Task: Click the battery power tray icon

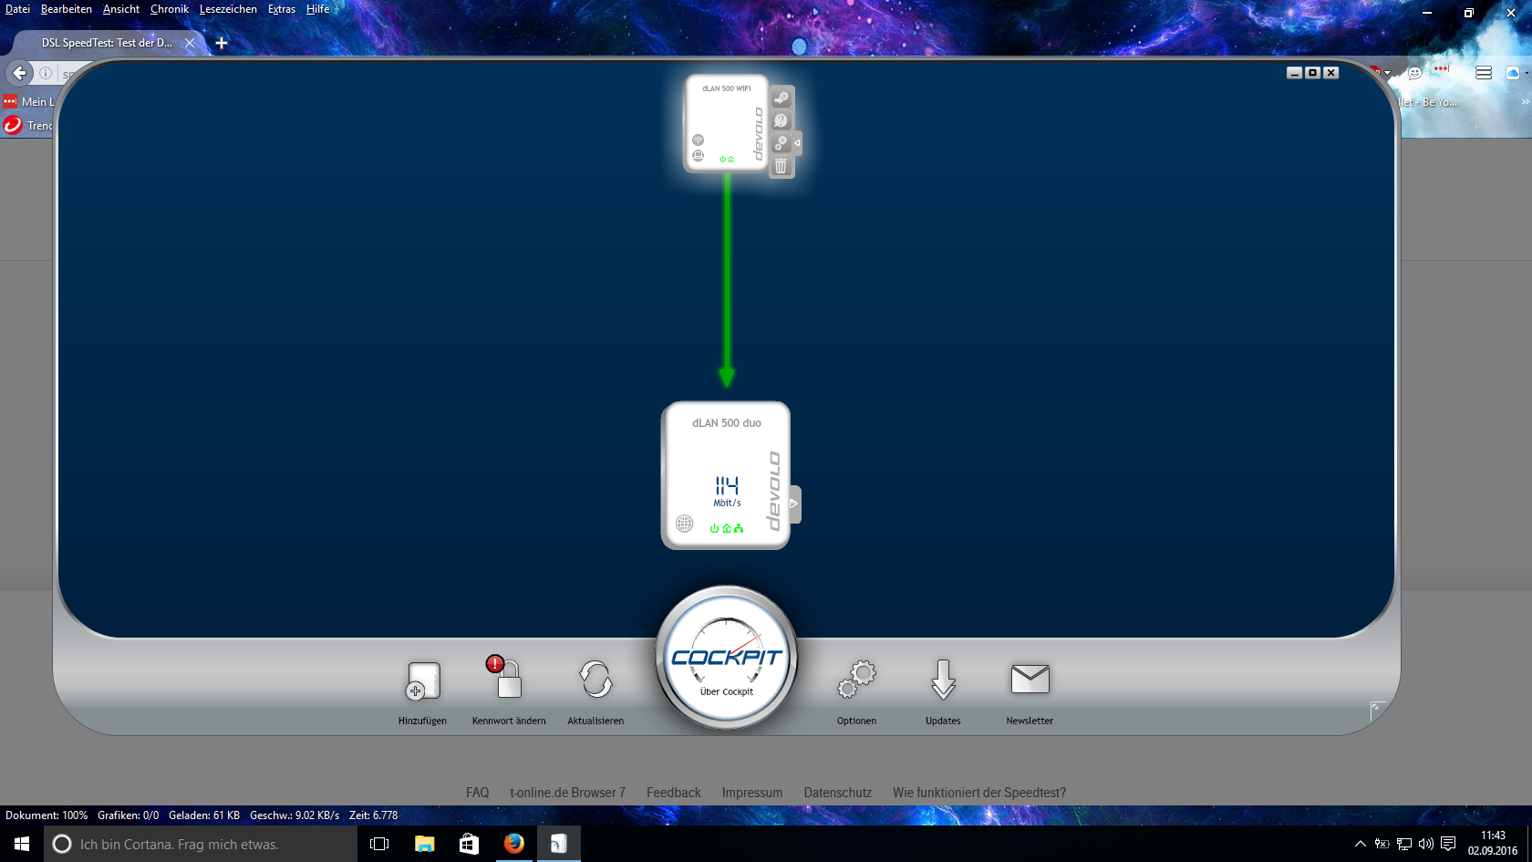Action: pos(1382,844)
